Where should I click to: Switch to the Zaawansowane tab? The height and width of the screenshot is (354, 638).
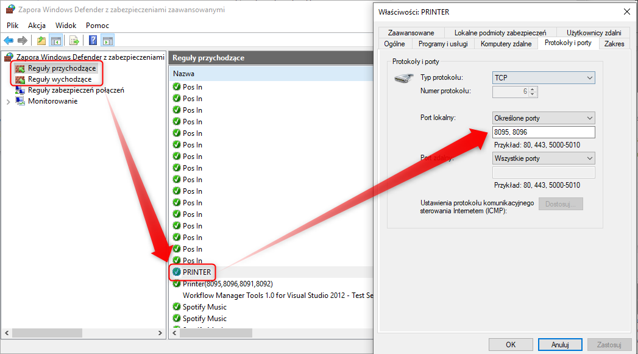tap(411, 33)
